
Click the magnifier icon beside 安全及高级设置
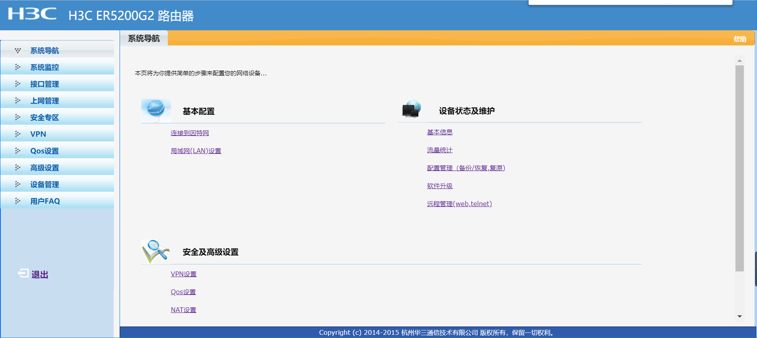(x=156, y=252)
